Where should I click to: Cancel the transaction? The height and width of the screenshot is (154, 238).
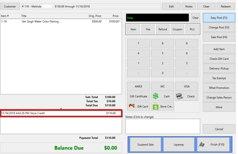(219, 129)
